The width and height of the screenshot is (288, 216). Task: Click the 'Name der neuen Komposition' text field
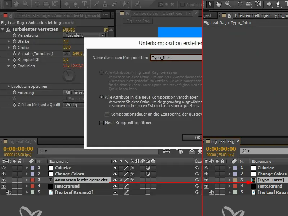[176, 58]
